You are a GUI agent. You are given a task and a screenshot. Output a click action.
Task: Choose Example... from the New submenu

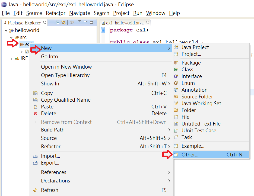(211, 146)
